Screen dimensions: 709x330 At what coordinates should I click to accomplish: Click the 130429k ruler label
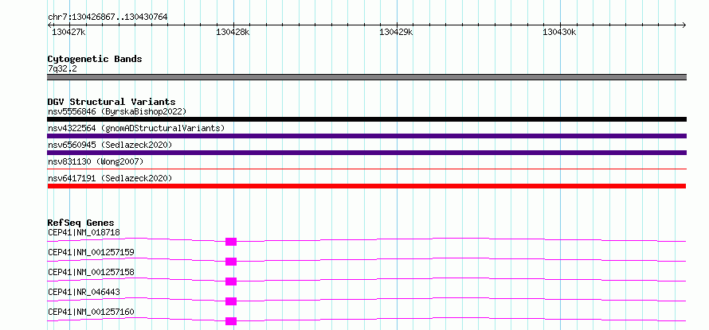pyautogui.click(x=396, y=32)
